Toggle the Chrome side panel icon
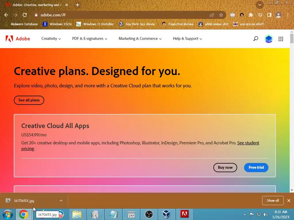 (x=269, y=15)
